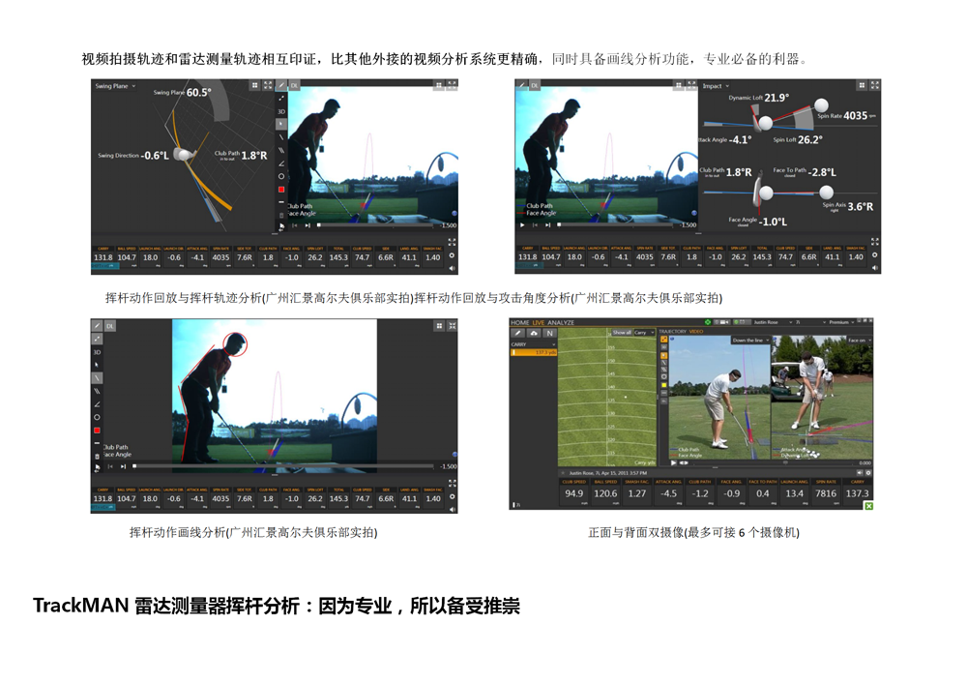Mute the sound in Swing Plane screenshot

[x=452, y=268]
